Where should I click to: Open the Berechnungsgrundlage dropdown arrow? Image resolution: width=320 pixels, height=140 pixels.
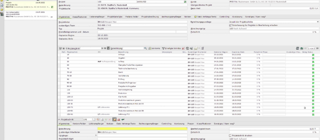(x=318, y=22)
